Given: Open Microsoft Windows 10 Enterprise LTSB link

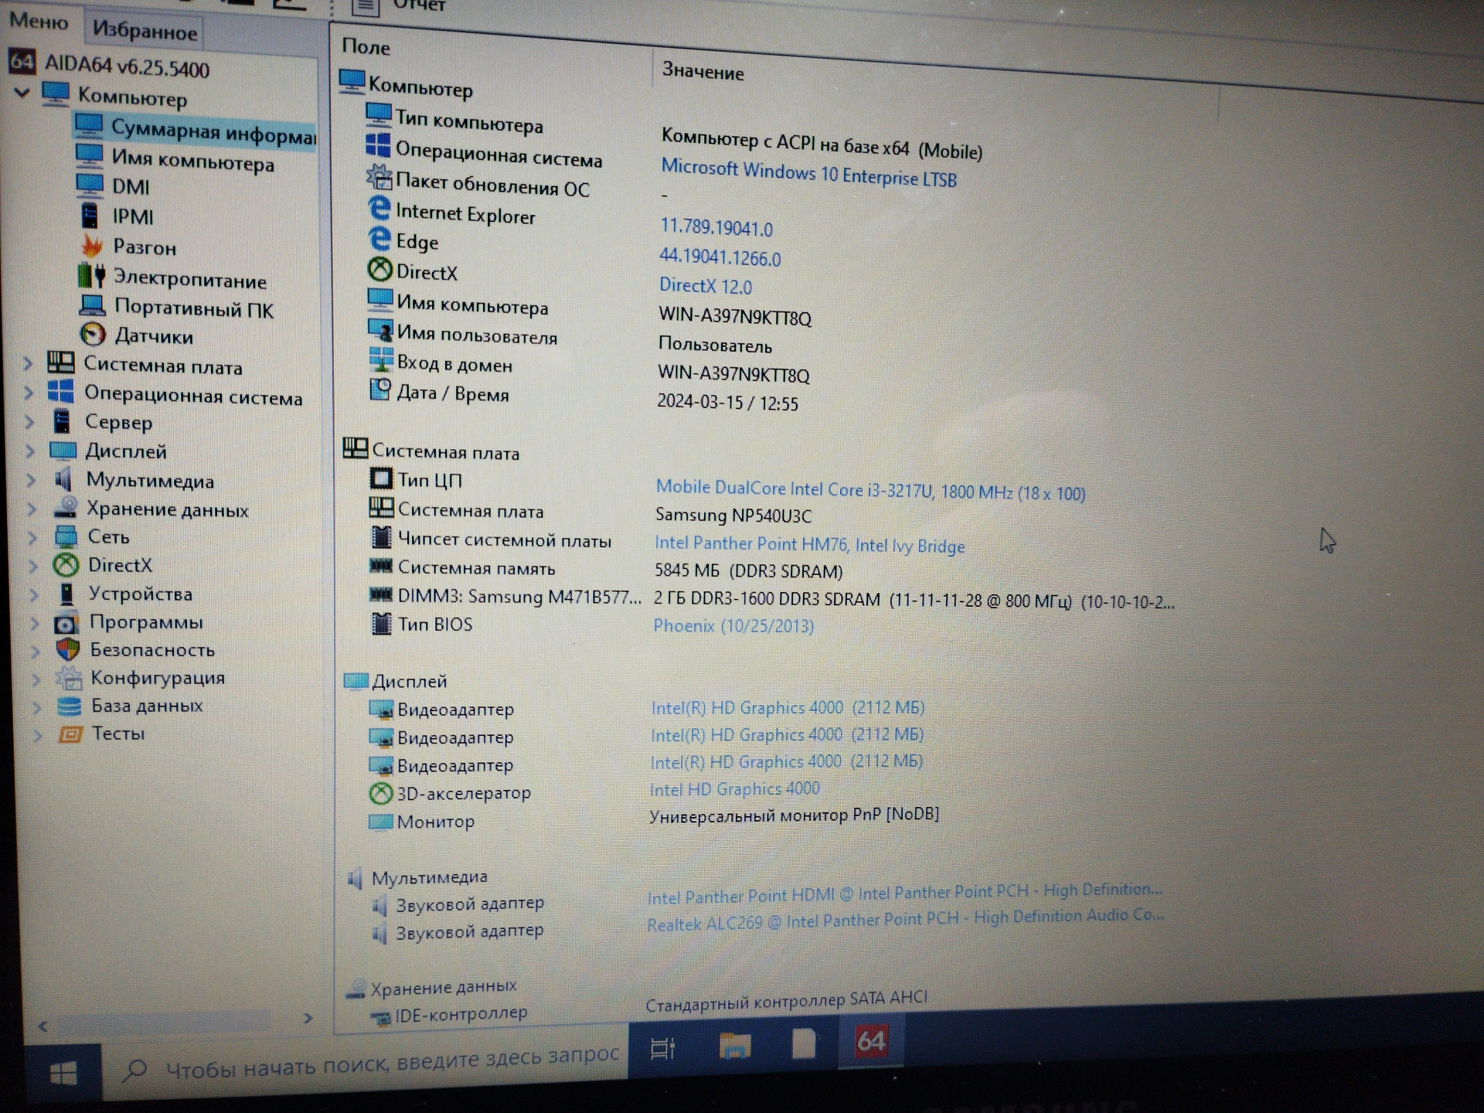Looking at the screenshot, I should (808, 172).
